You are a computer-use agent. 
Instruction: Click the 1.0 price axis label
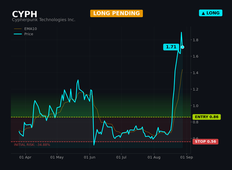click(x=195, y=106)
